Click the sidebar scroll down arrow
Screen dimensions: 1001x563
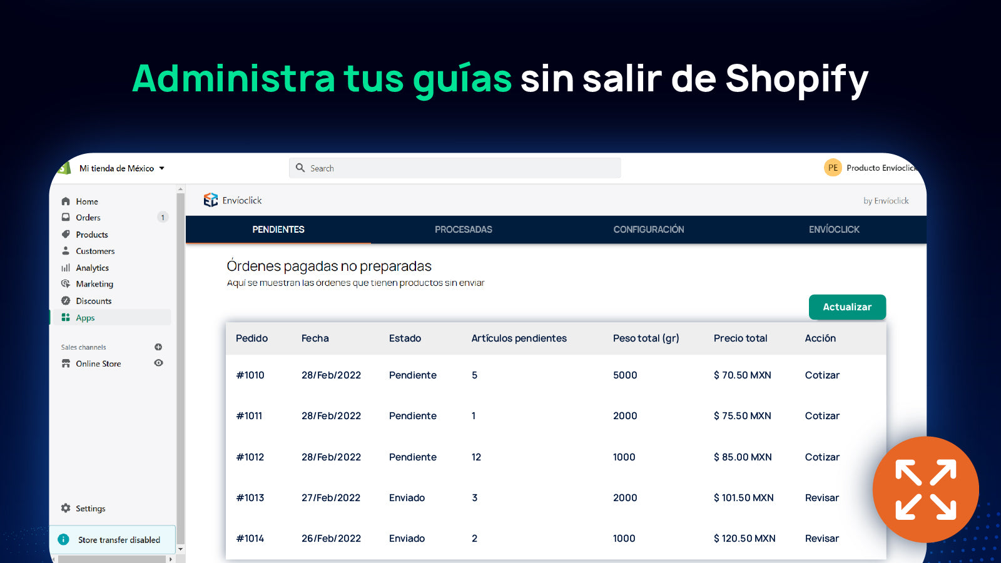181,549
